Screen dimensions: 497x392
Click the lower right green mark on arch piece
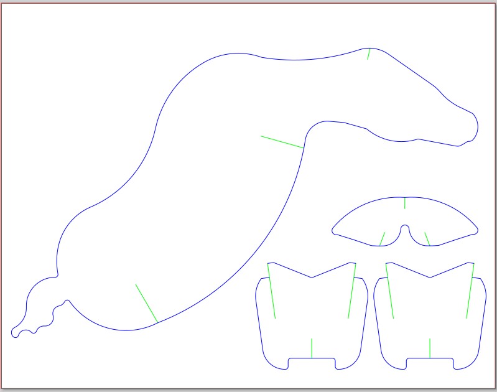click(427, 239)
